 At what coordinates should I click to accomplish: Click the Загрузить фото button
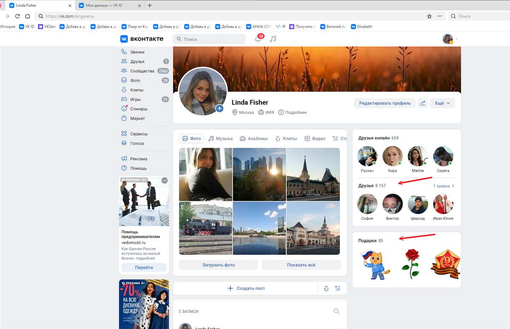click(218, 265)
